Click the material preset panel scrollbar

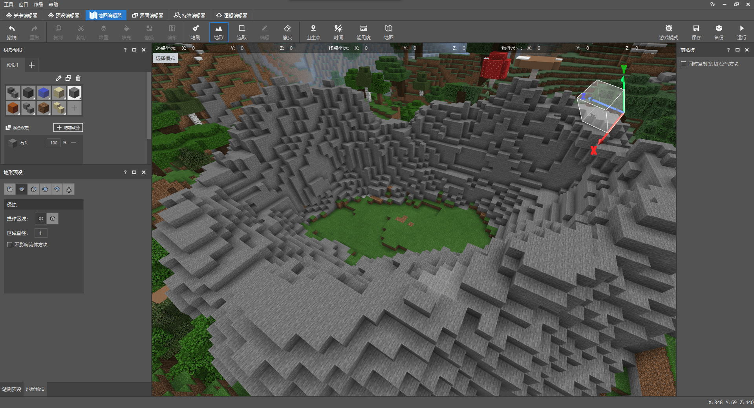(x=148, y=105)
